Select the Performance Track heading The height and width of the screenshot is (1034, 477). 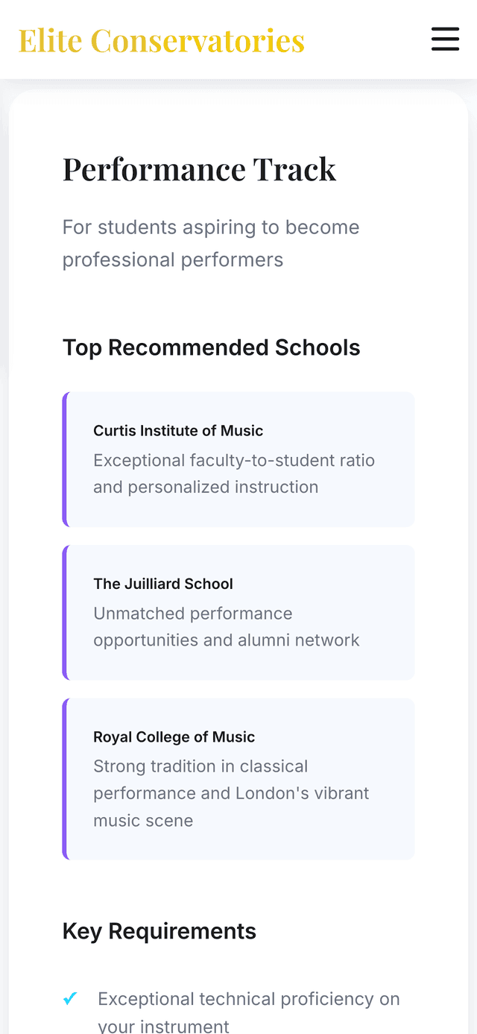[x=199, y=169]
